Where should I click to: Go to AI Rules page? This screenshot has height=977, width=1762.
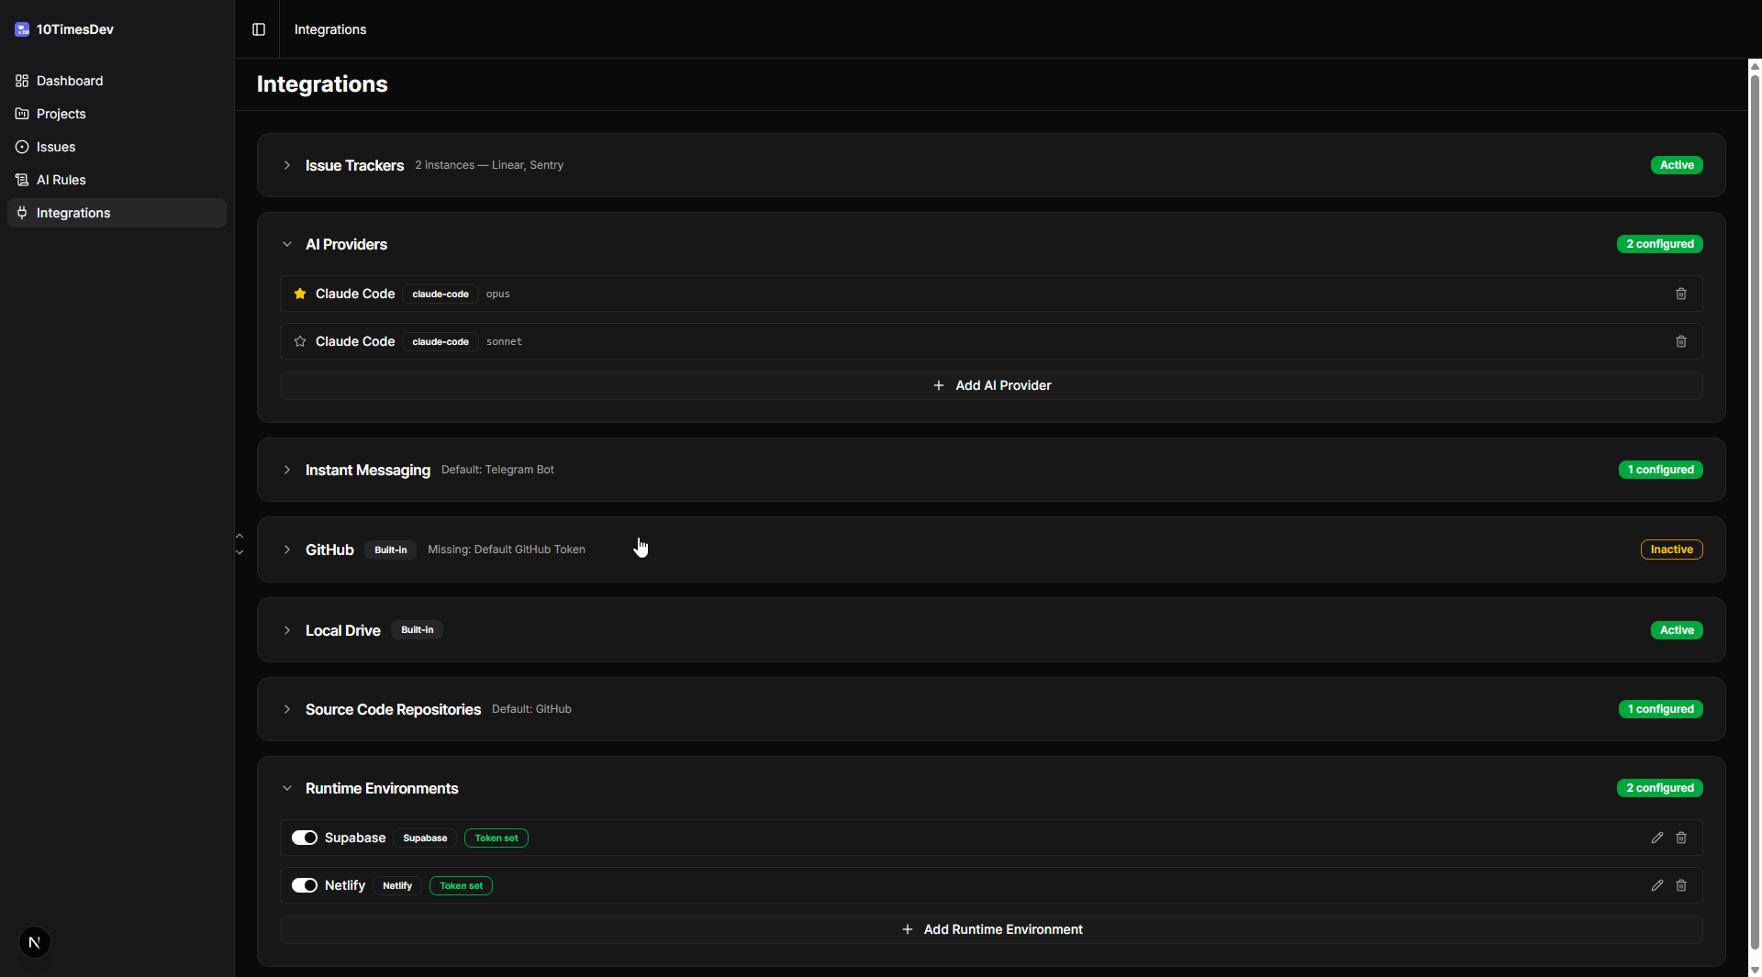pos(61,180)
